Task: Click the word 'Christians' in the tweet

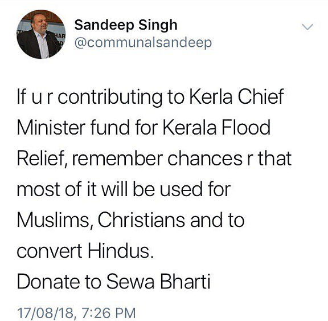Action: (141, 220)
